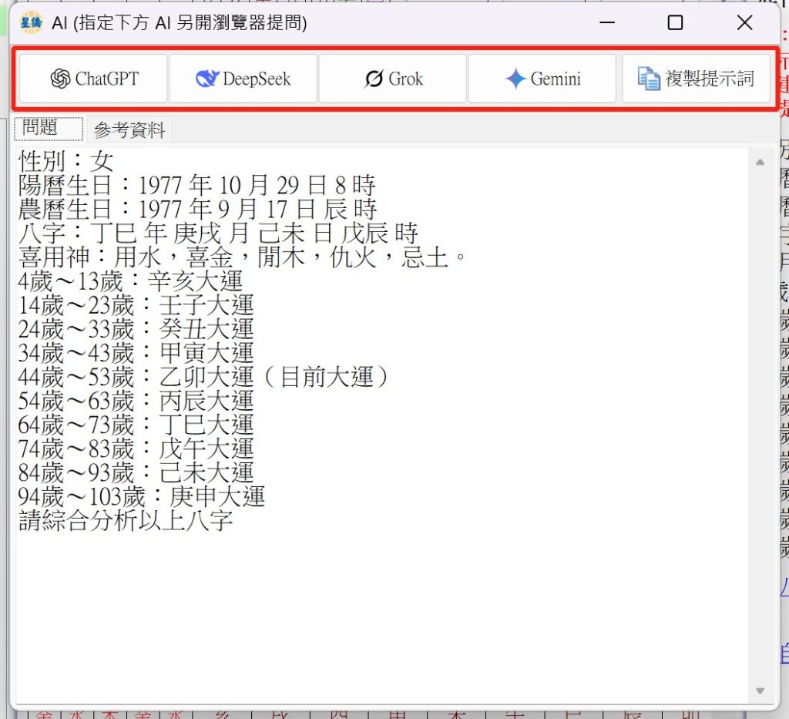Minimize the AI prompt window

[606, 23]
